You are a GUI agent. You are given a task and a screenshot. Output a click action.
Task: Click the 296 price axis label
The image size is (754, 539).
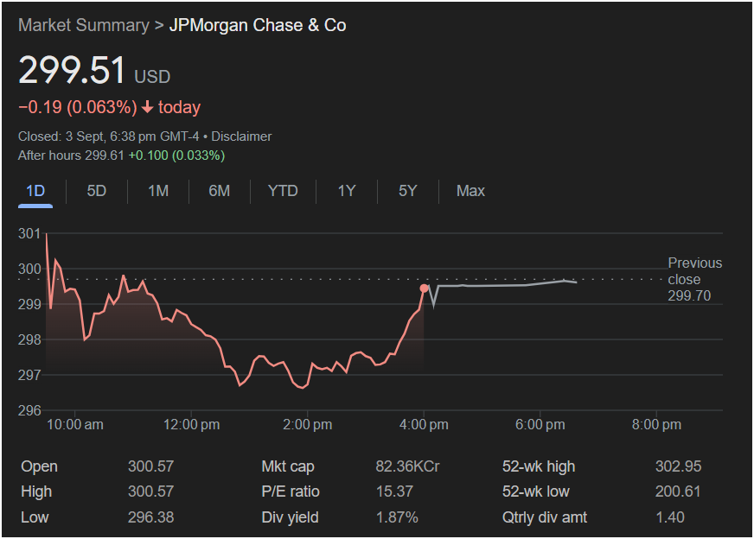tap(29, 410)
